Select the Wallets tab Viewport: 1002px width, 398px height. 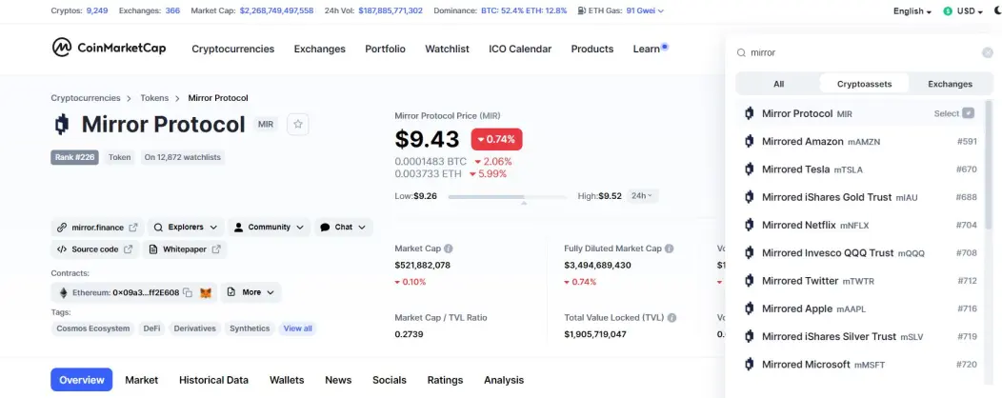pos(287,380)
